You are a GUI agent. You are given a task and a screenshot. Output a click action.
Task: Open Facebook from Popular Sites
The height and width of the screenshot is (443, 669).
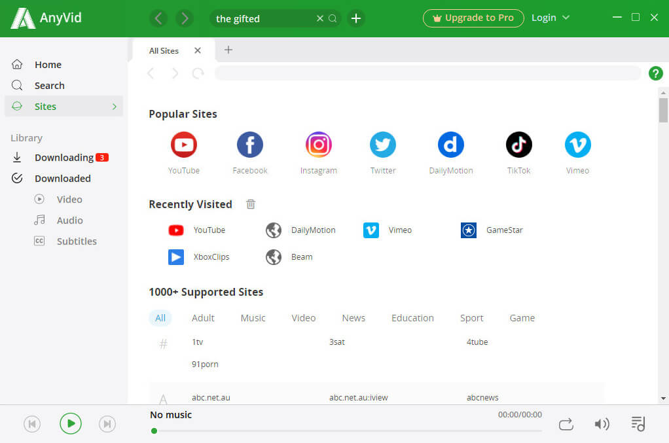249,145
